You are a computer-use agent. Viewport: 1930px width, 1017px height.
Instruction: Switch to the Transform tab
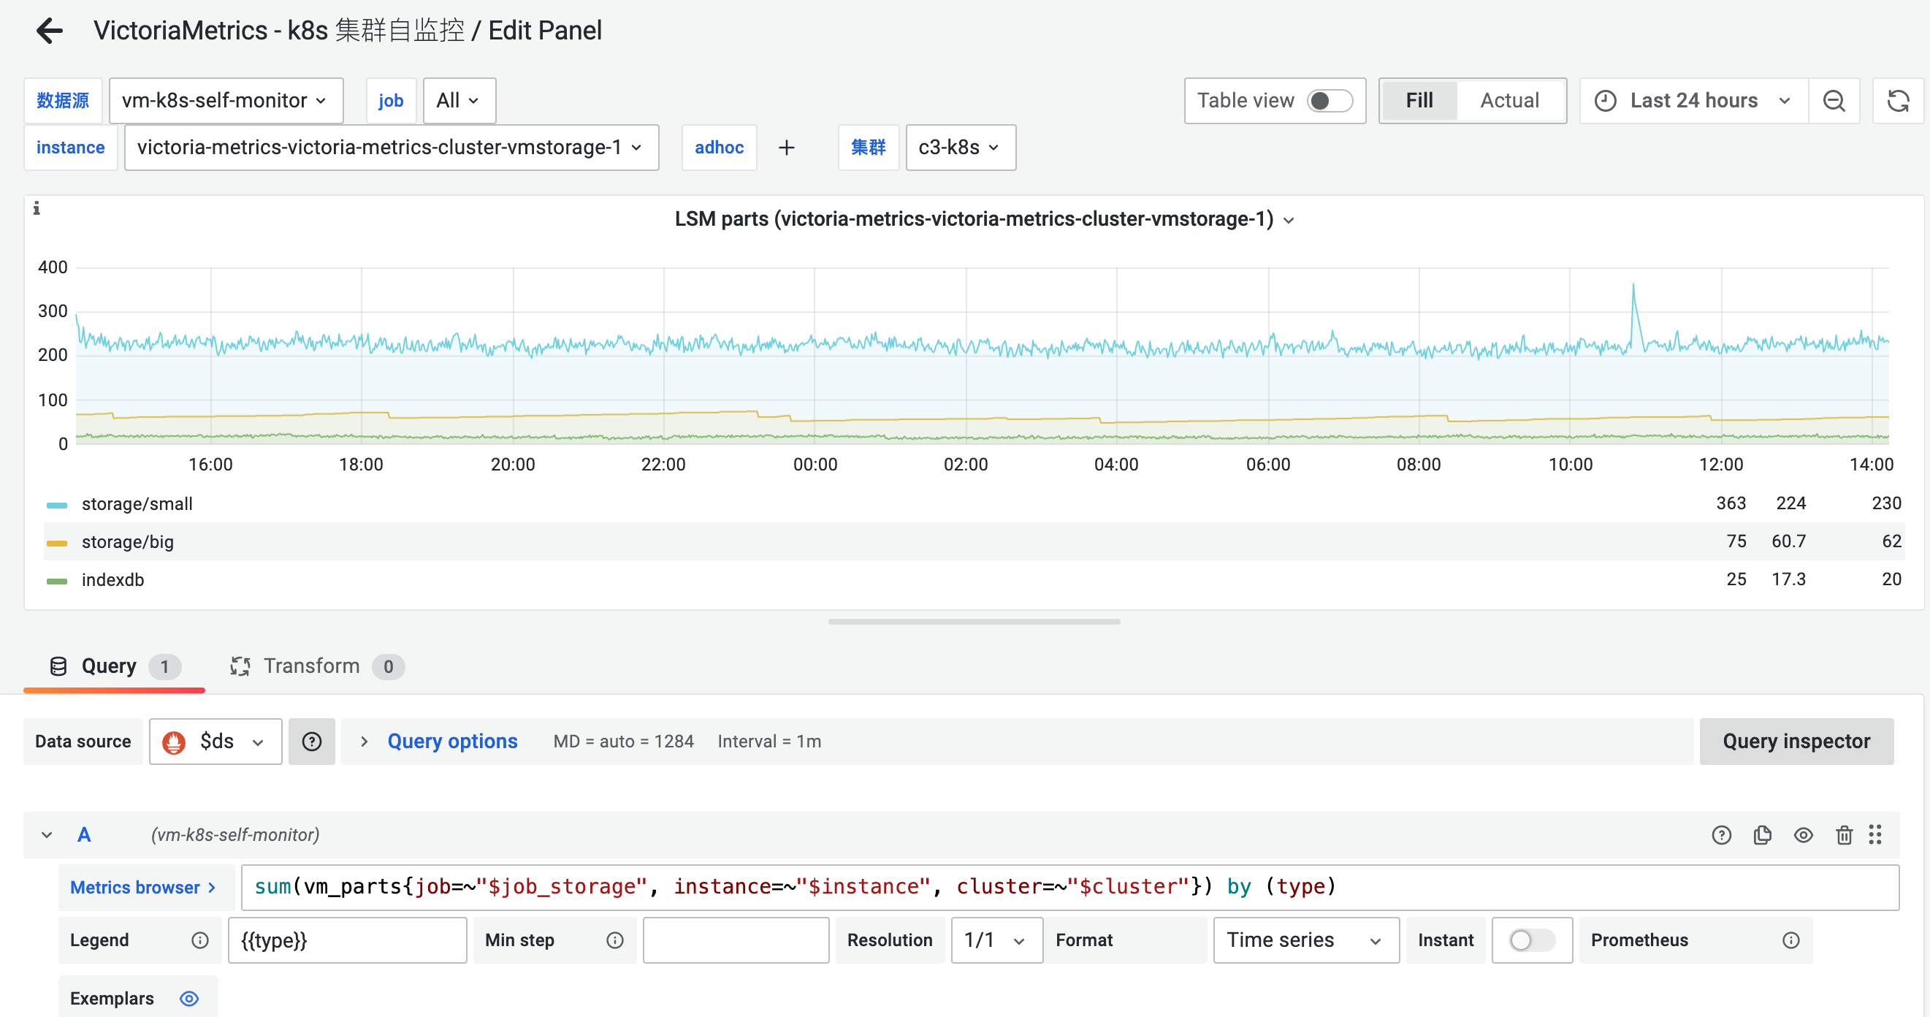311,666
